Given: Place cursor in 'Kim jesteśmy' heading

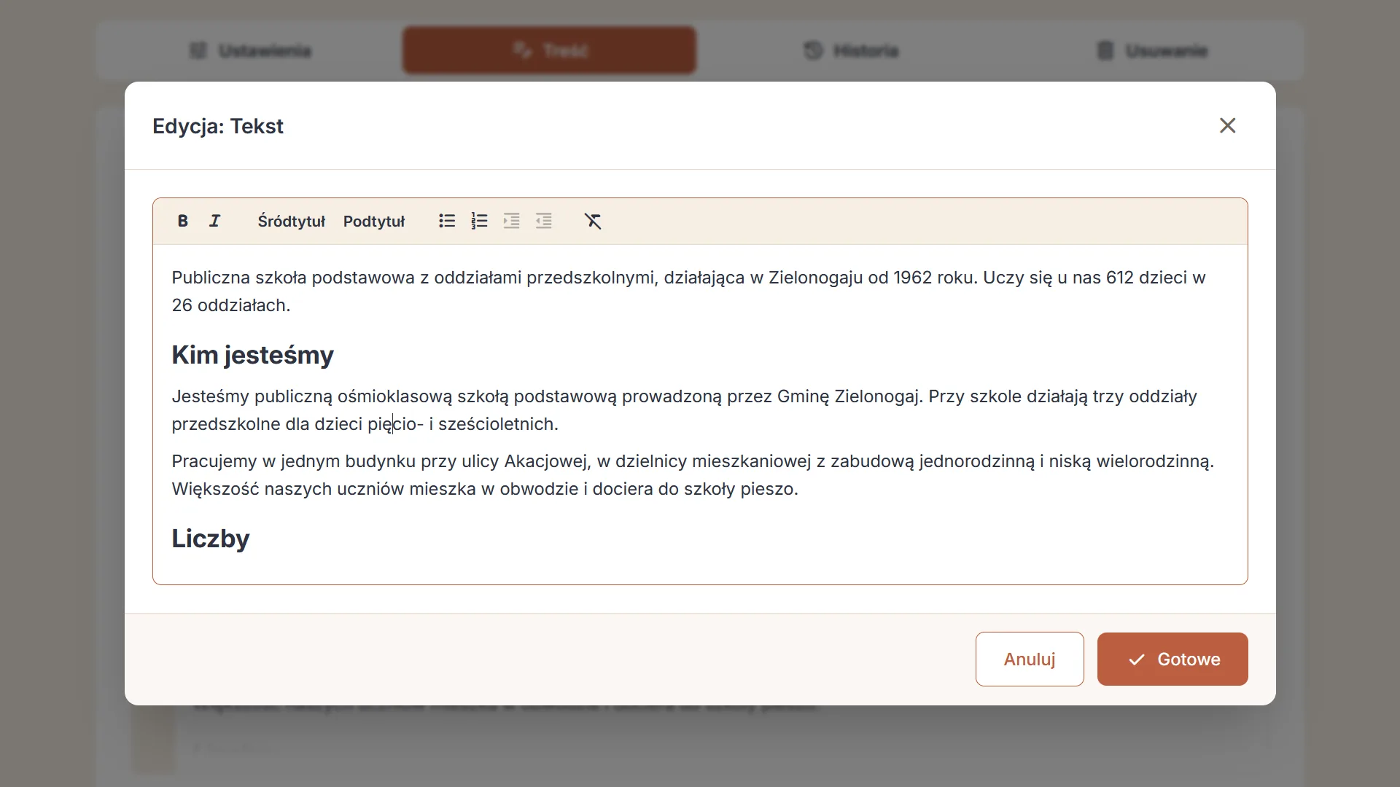Looking at the screenshot, I should pyautogui.click(x=252, y=355).
